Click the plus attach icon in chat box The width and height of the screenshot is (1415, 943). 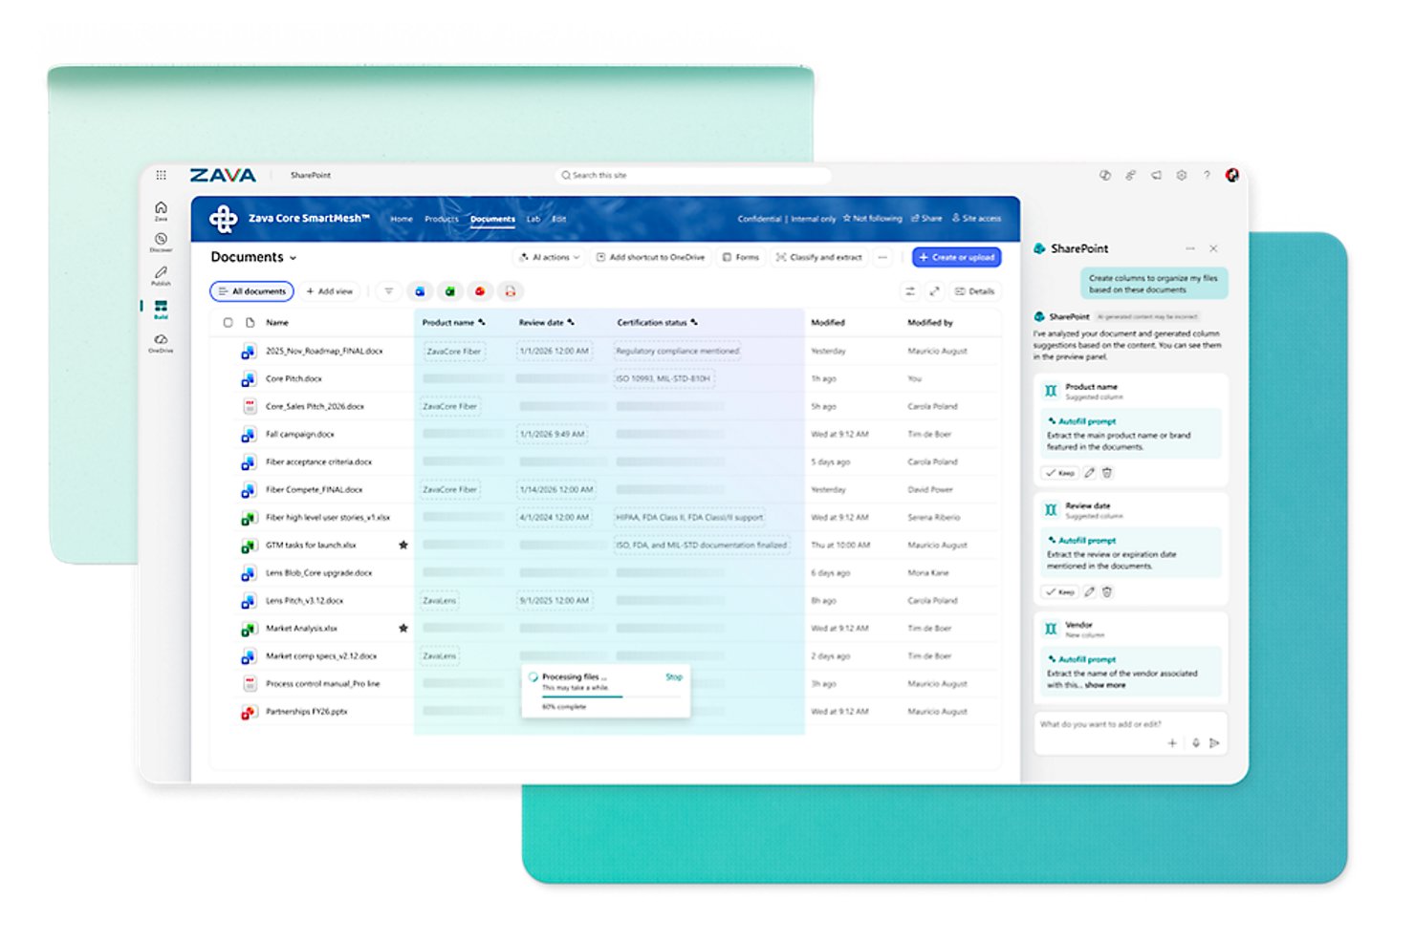[1172, 742]
